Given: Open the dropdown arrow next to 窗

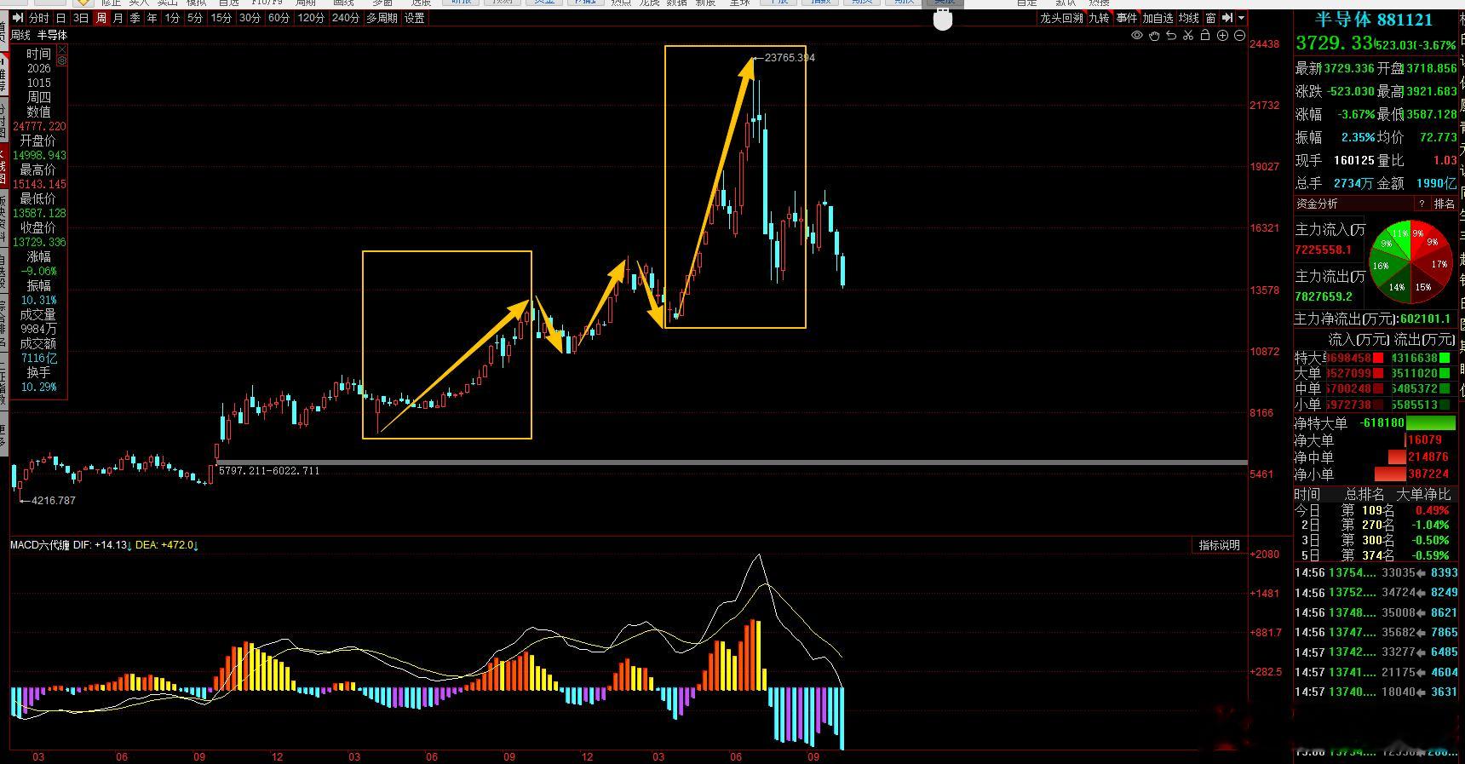Looking at the screenshot, I should [x=1242, y=18].
